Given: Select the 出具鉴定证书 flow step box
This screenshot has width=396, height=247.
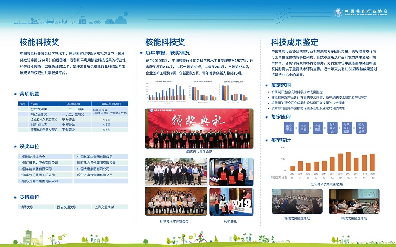Looking at the screenshot, I should [x=361, y=127].
